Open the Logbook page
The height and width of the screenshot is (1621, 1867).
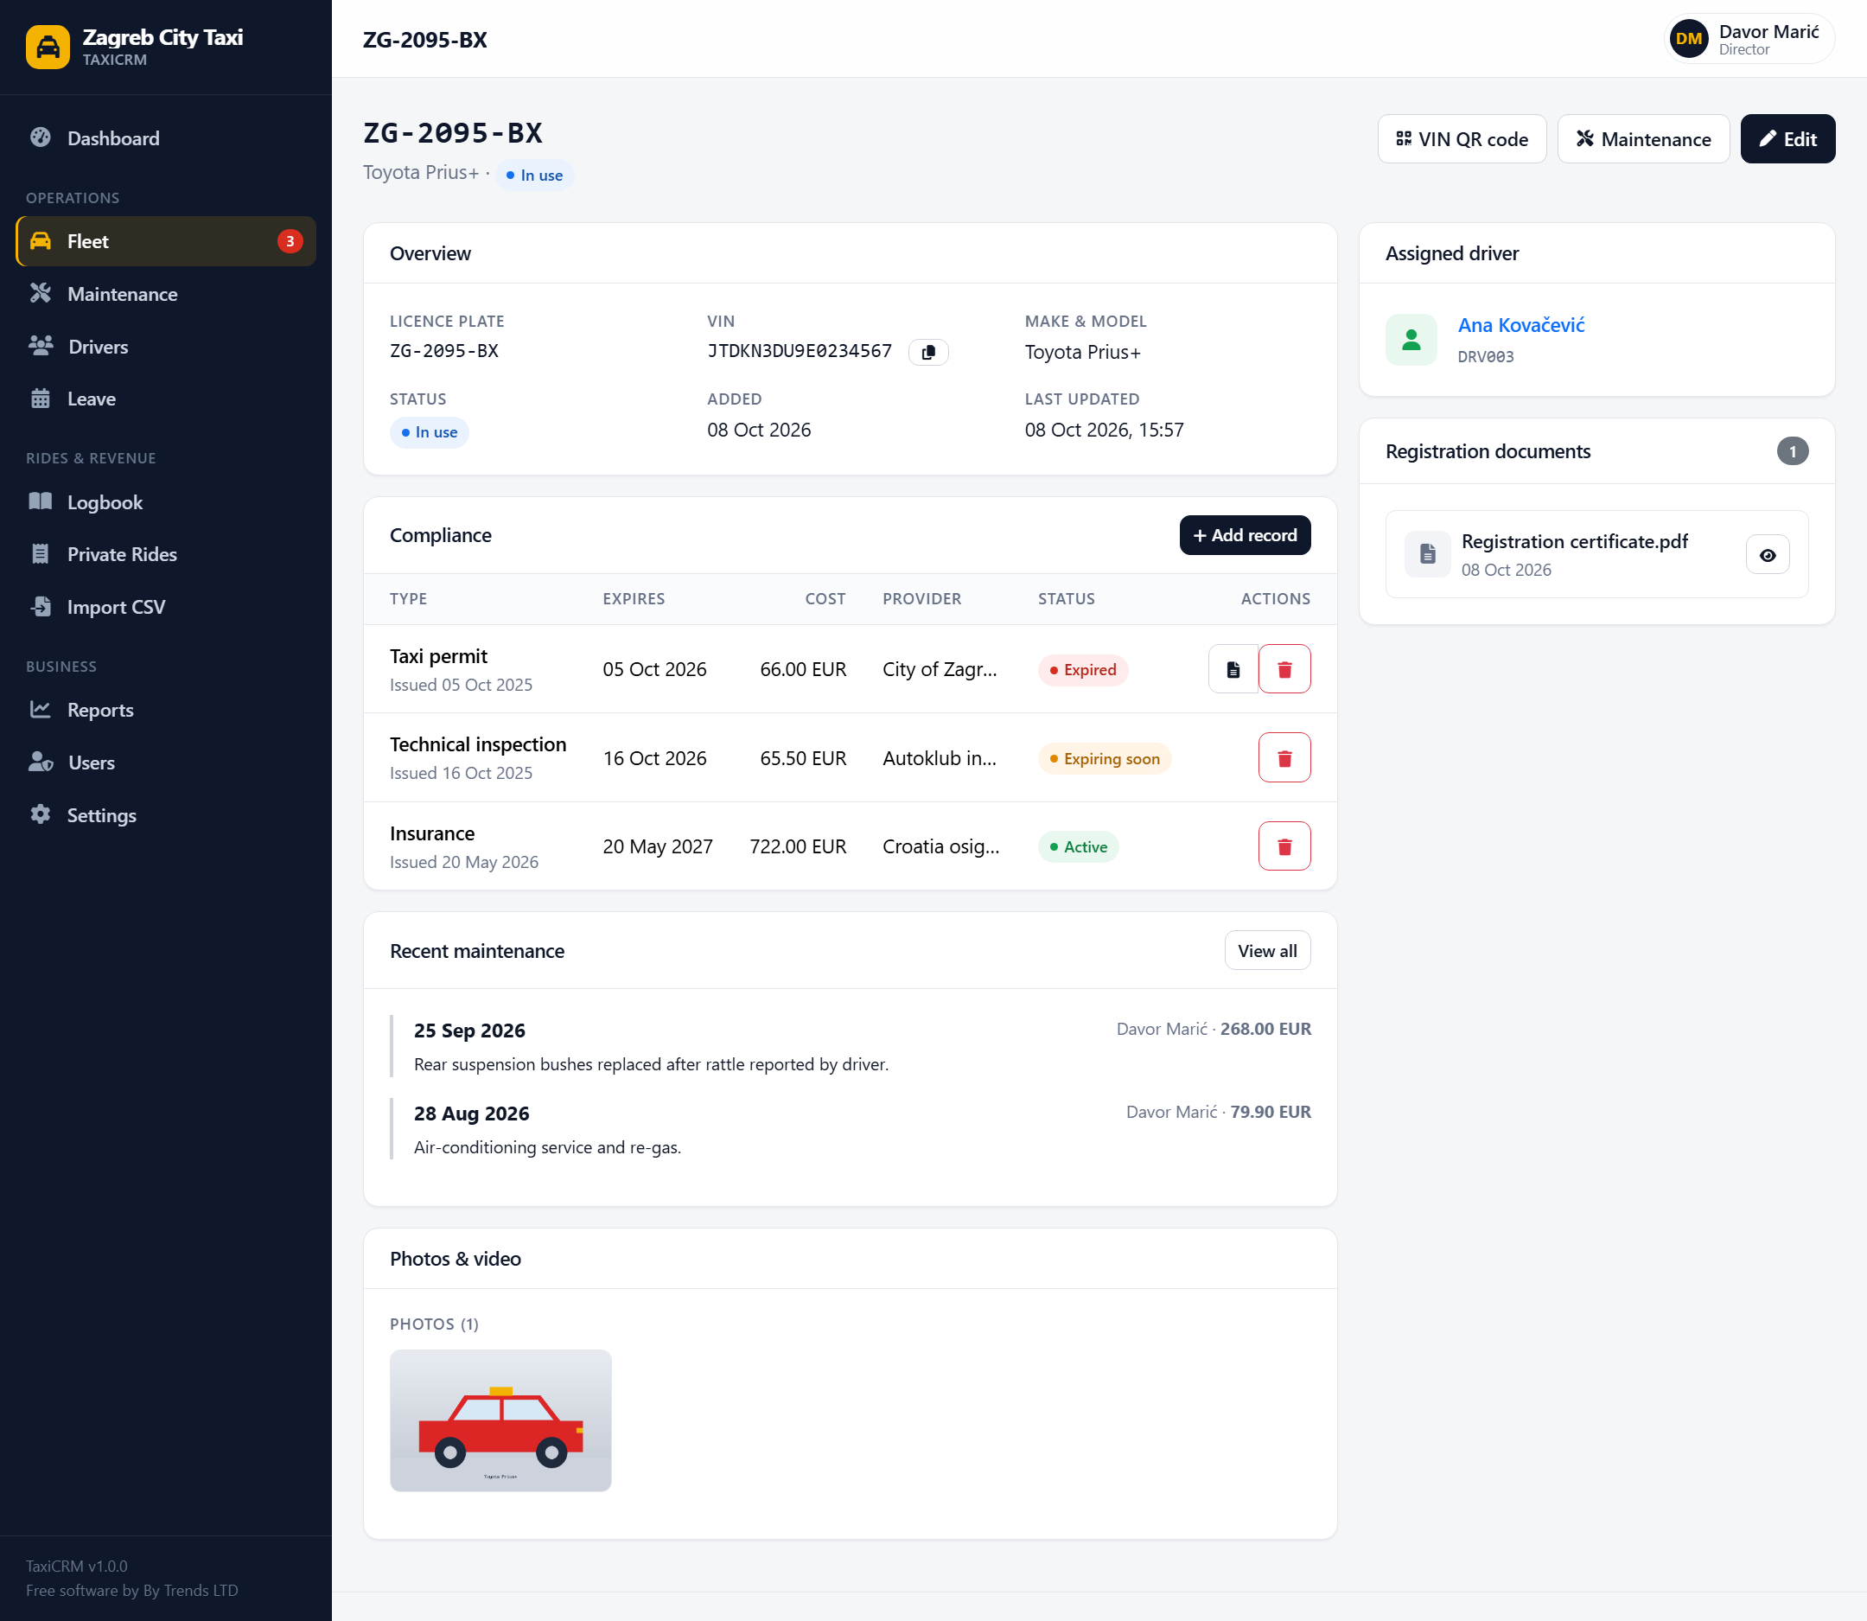[x=166, y=502]
